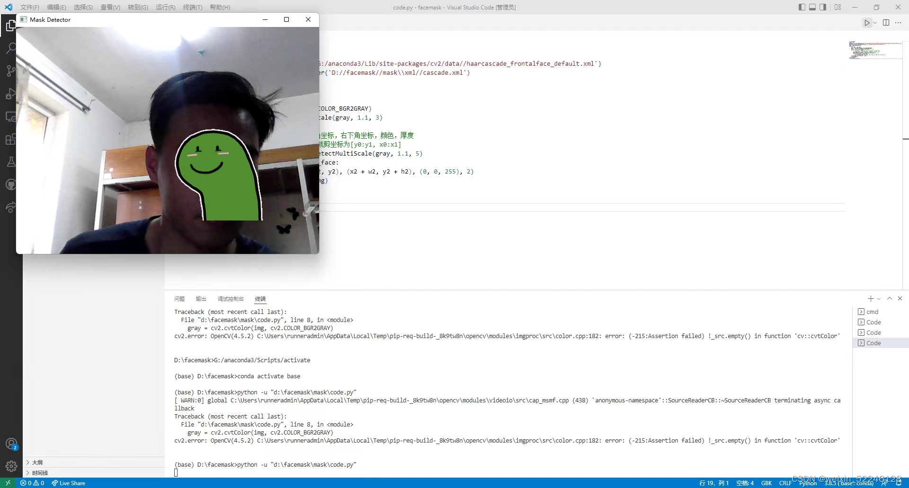The image size is (909, 488).
Task: Minimize the Mask Detector window
Action: pyautogui.click(x=265, y=19)
